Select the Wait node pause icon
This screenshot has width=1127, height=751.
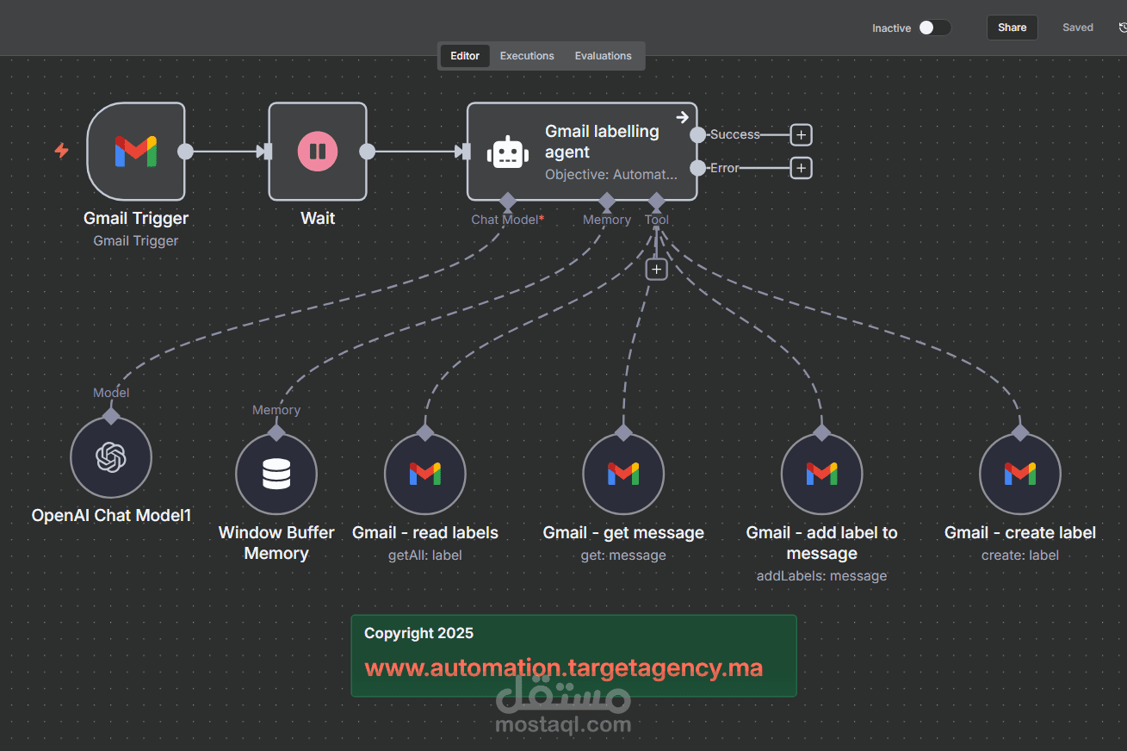pos(318,152)
